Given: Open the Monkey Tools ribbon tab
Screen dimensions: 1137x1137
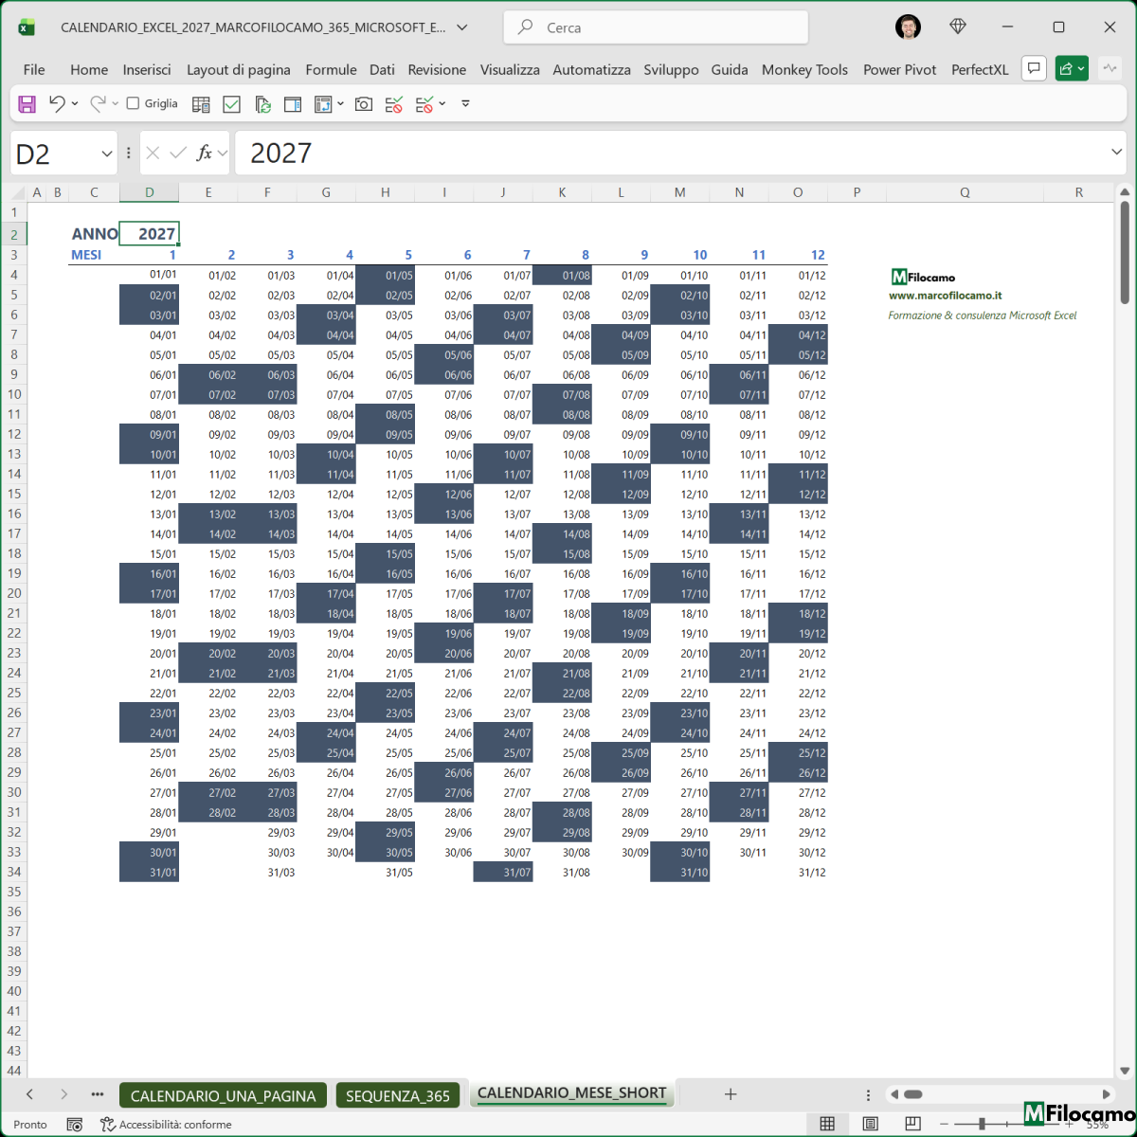Looking at the screenshot, I should pyautogui.click(x=804, y=69).
